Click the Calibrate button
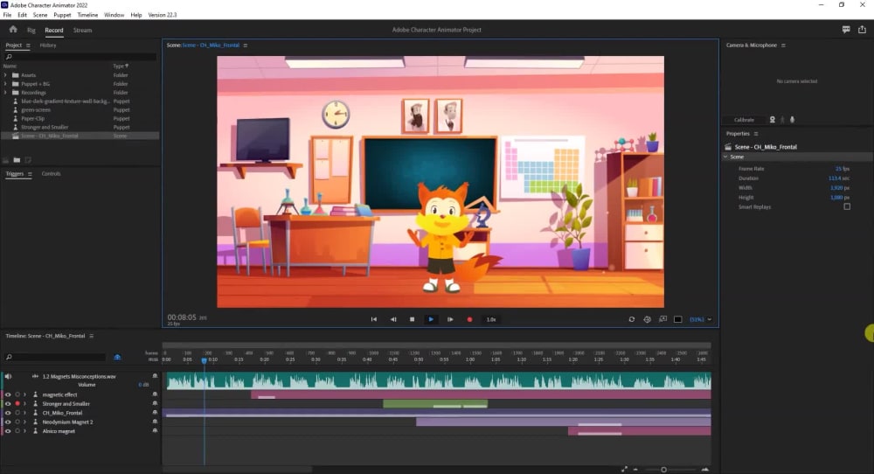The height and width of the screenshot is (474, 874). click(x=744, y=120)
